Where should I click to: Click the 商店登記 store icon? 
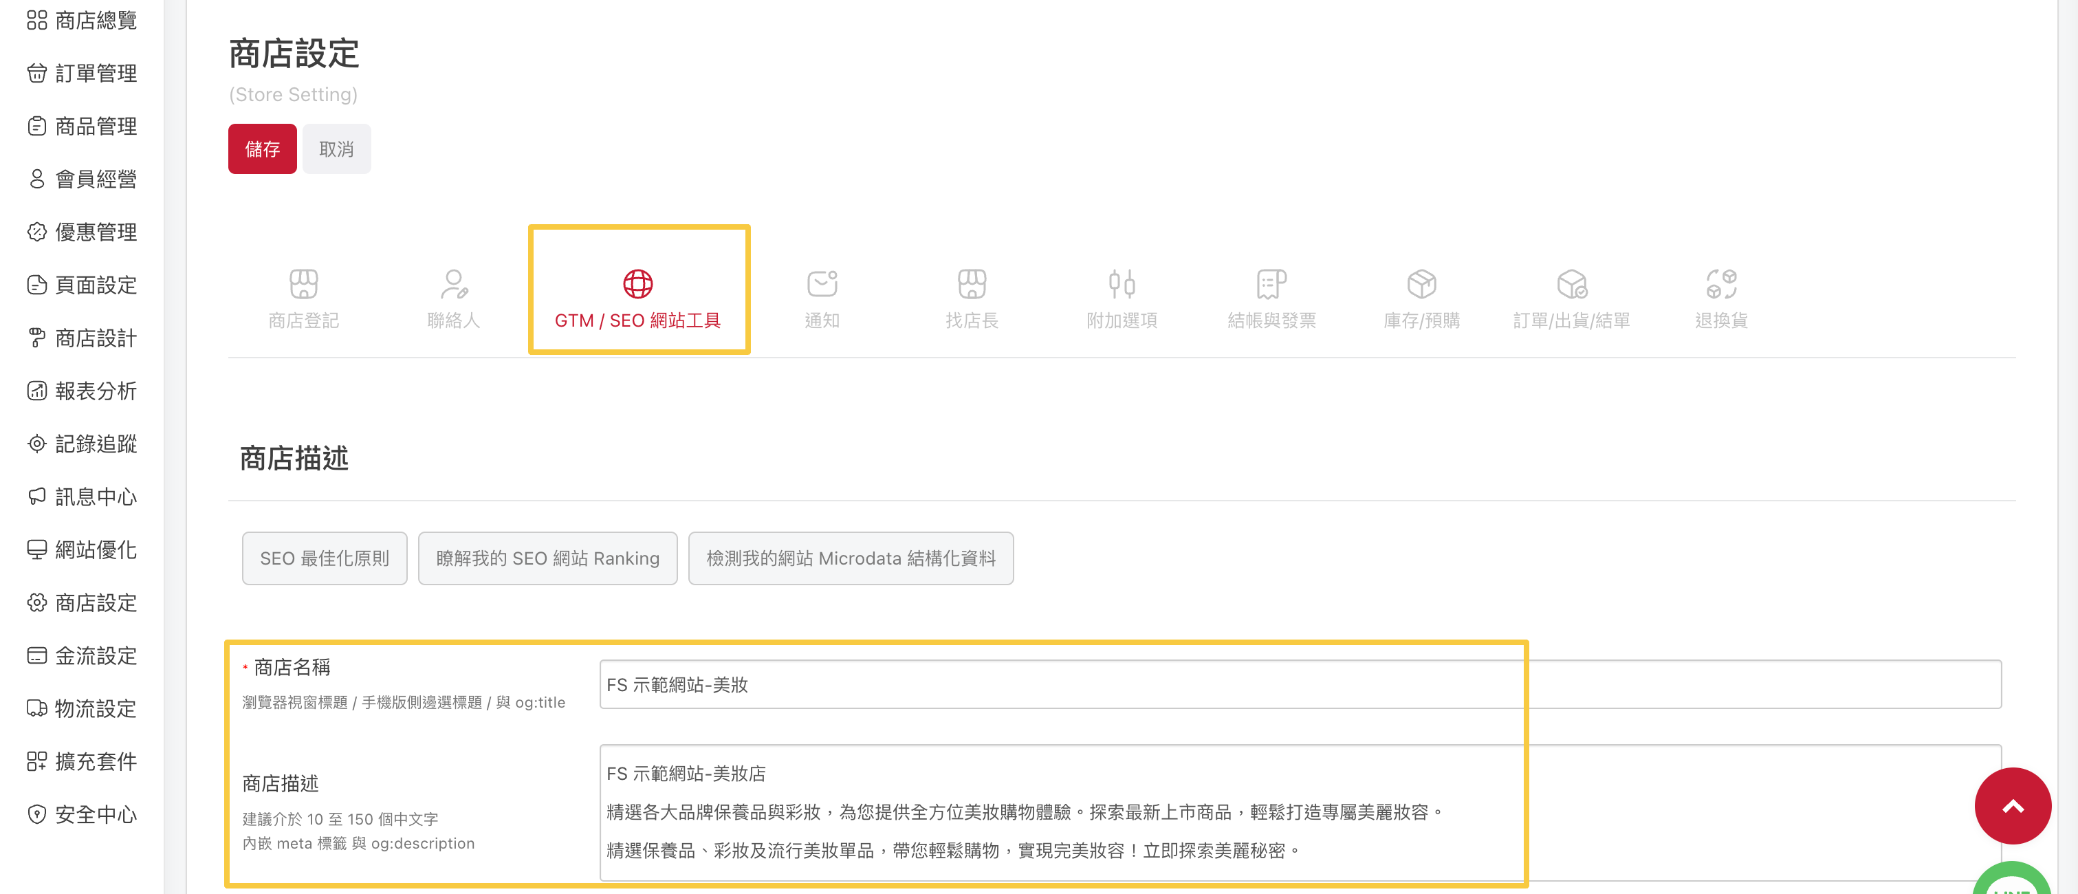(303, 284)
